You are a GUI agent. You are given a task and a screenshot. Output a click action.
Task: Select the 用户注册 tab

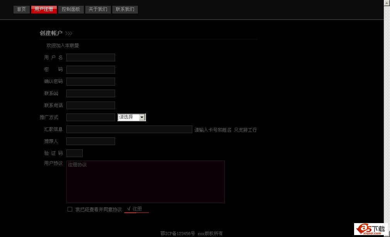click(44, 9)
